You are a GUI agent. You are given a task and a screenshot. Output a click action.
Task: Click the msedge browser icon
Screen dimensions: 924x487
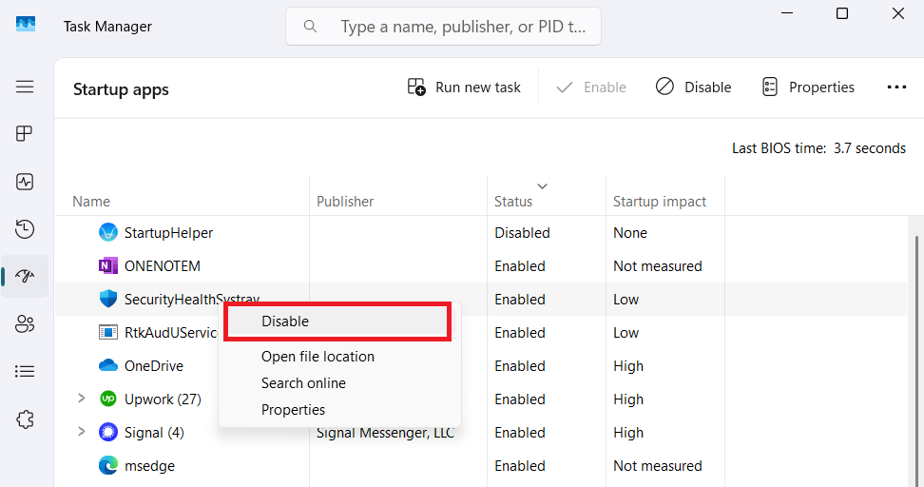click(x=108, y=466)
